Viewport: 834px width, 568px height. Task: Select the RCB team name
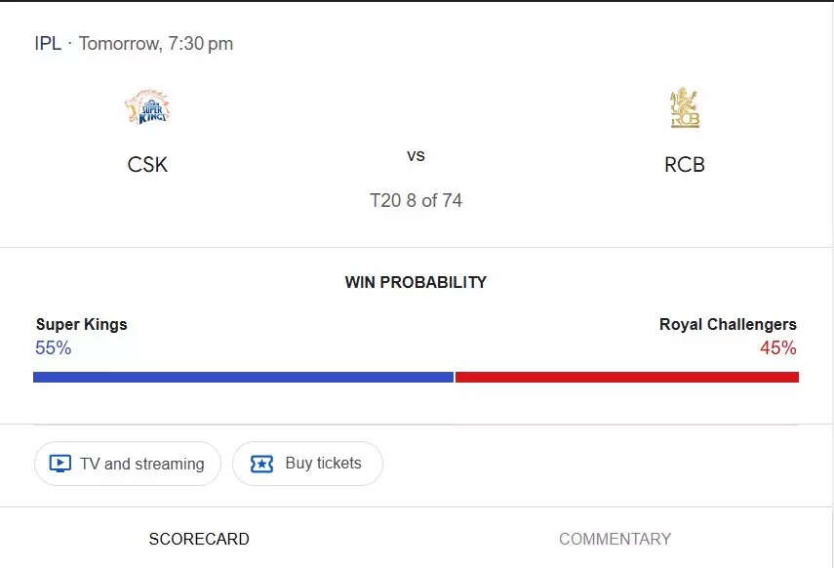click(x=684, y=164)
